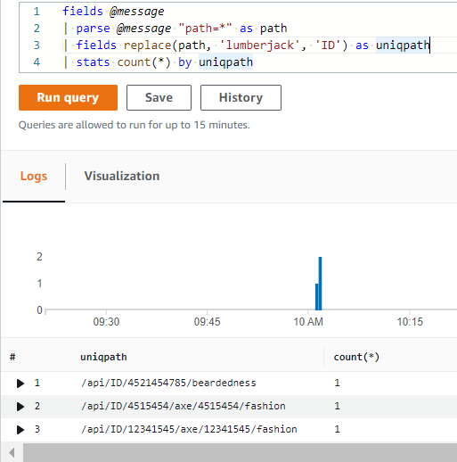Screen dimensions: 457x462
Task: Place cursor in the parse @message line
Action: tap(175, 29)
